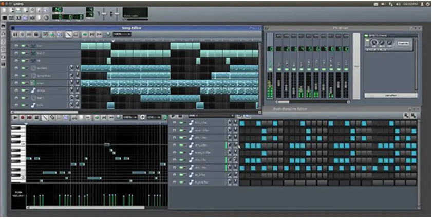Open the quantize dropdown in Piano Roll

coord(154,118)
